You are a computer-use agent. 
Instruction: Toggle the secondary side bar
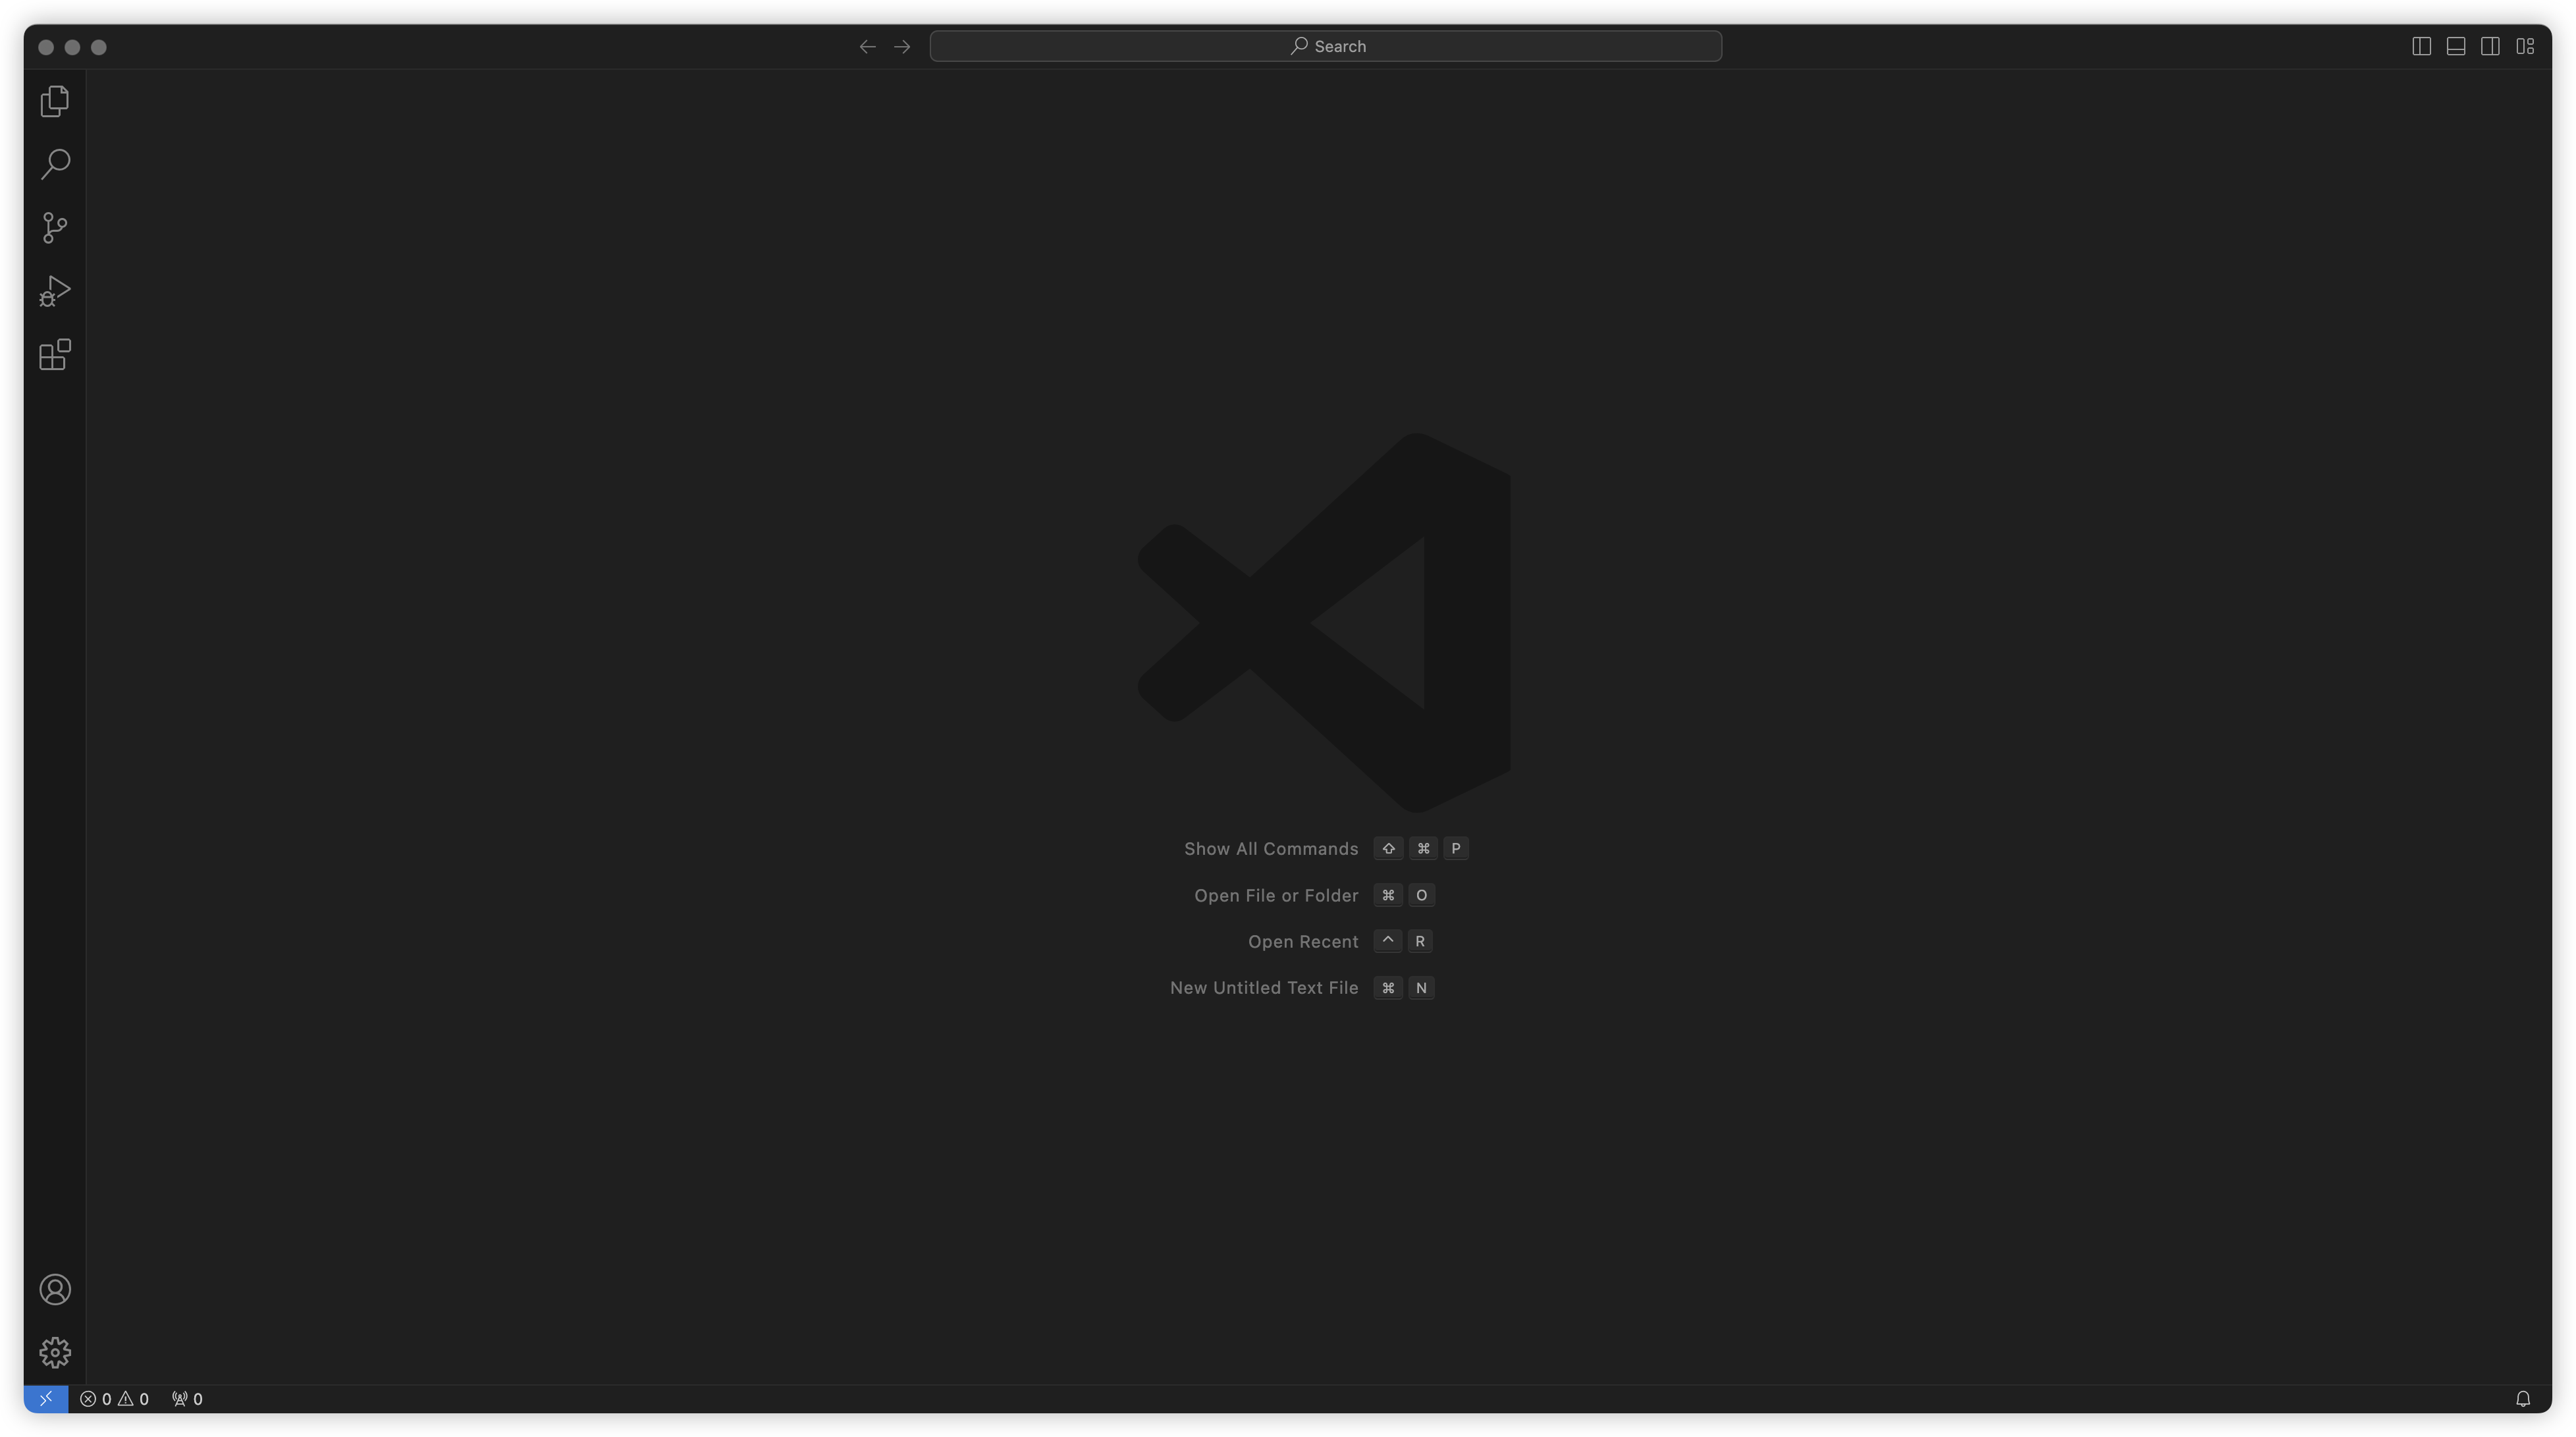[2490, 46]
